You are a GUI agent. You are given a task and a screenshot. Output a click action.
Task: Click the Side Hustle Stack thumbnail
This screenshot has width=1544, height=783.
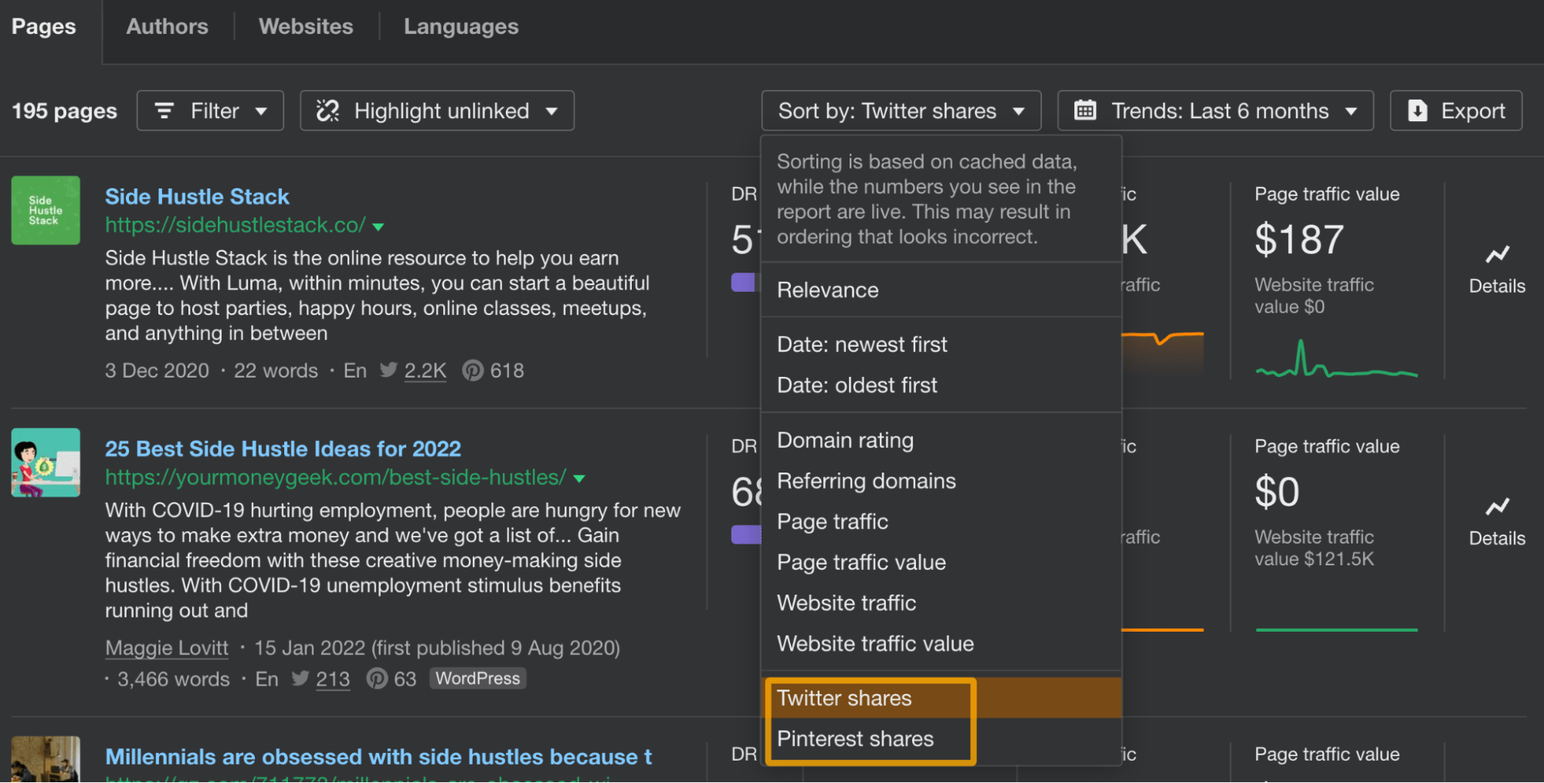click(x=46, y=210)
